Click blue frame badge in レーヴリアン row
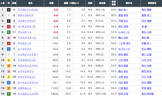162x96 pixels. pos(9,49)
